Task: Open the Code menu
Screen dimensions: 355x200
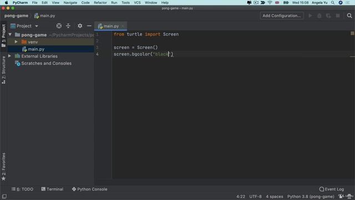Action: [85, 3]
